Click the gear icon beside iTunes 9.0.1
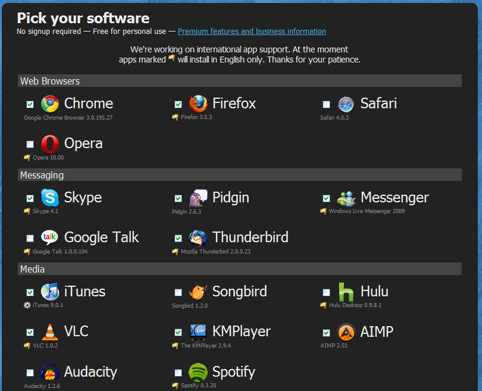This screenshot has height=391, width=482. (x=27, y=305)
